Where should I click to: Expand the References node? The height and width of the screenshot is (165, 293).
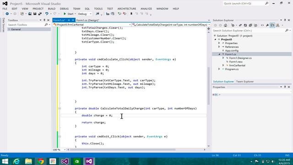pyautogui.click(x=219, y=47)
